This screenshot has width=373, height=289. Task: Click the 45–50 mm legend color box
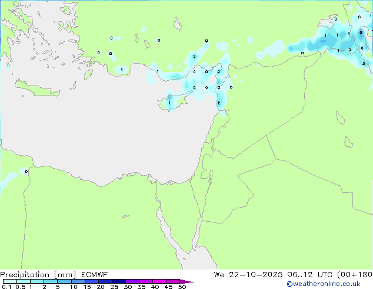[173, 281]
